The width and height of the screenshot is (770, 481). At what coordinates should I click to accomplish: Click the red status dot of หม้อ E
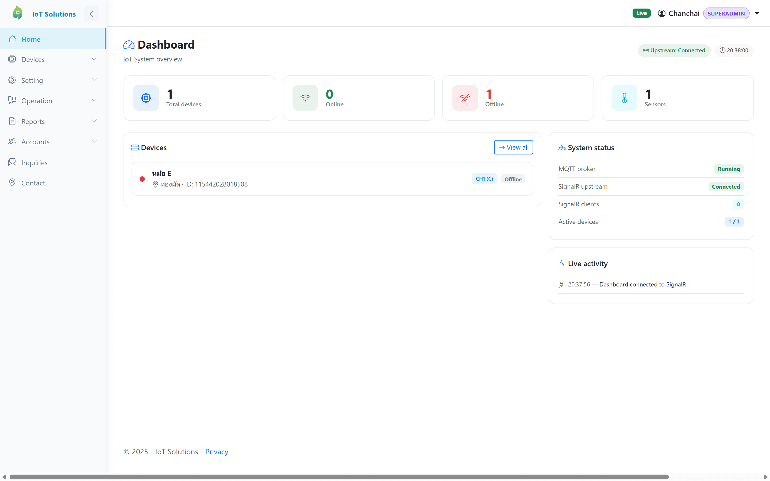[x=142, y=179]
